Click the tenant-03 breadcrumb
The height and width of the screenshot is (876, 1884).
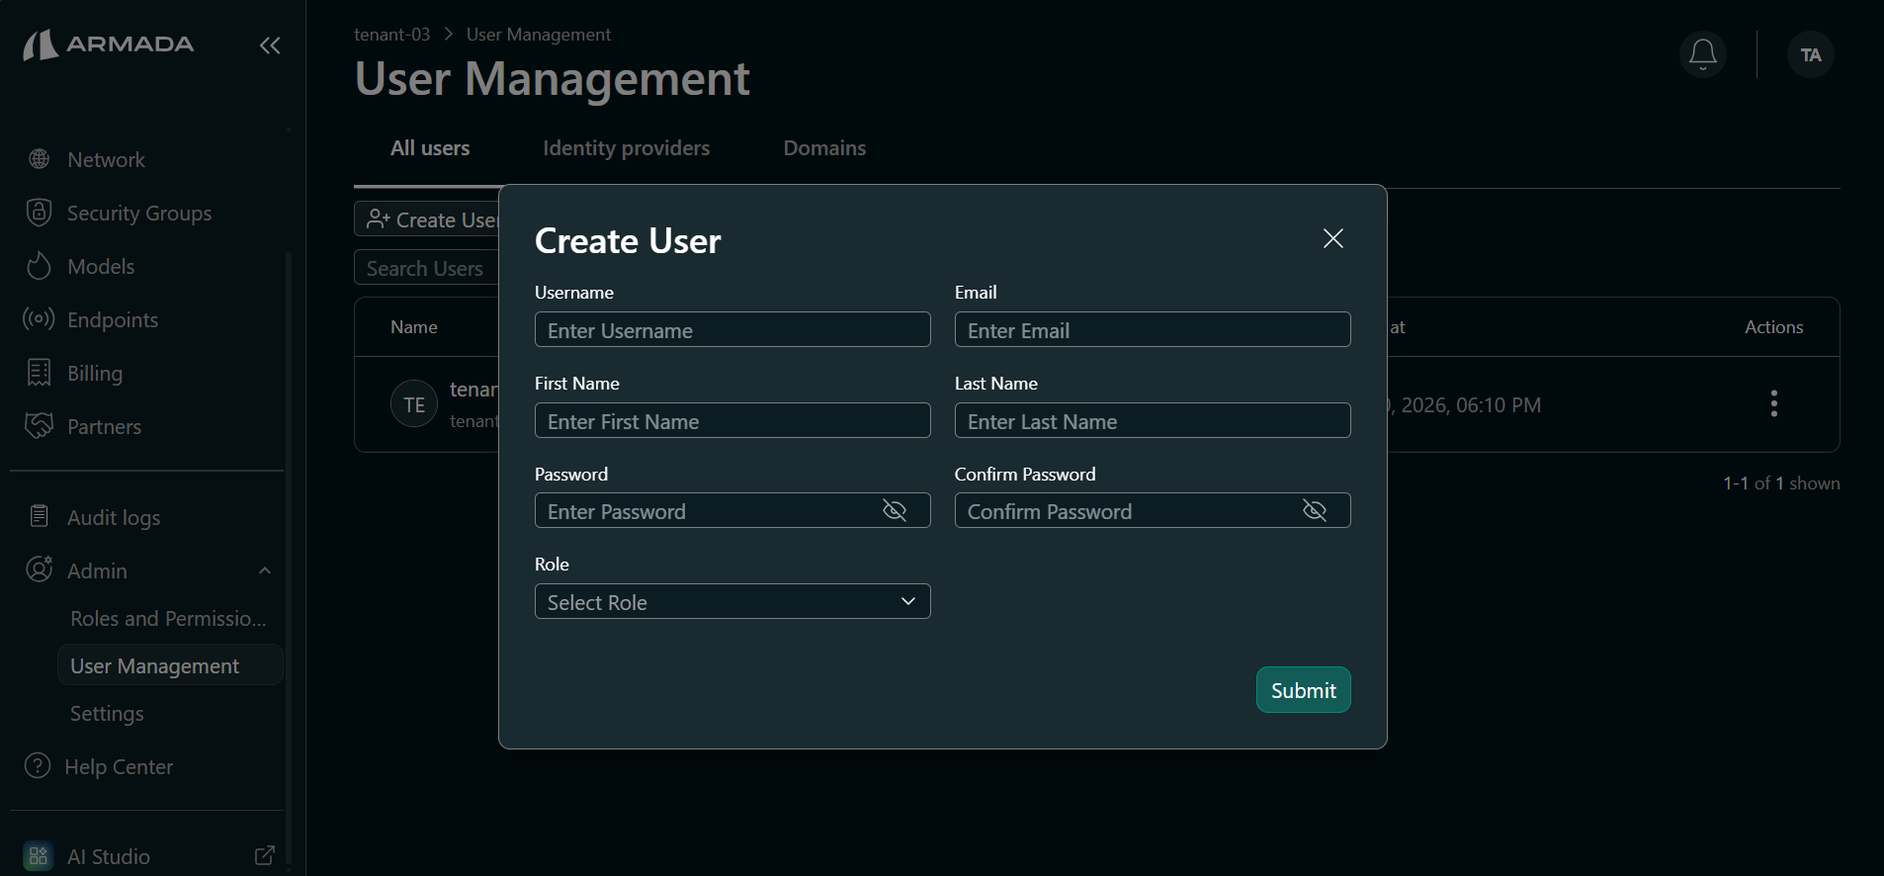pos(392,35)
